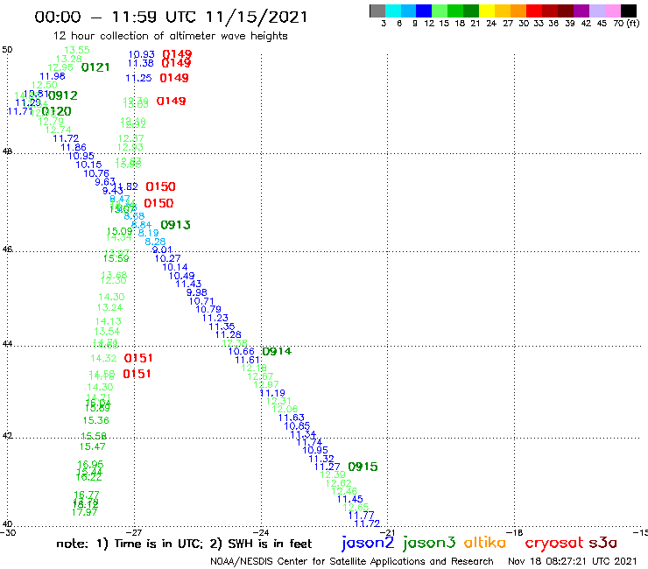Click the '00:00 – 11:59 UTC 11/15/2021' title
The height and width of the screenshot is (569, 648).
171,17
